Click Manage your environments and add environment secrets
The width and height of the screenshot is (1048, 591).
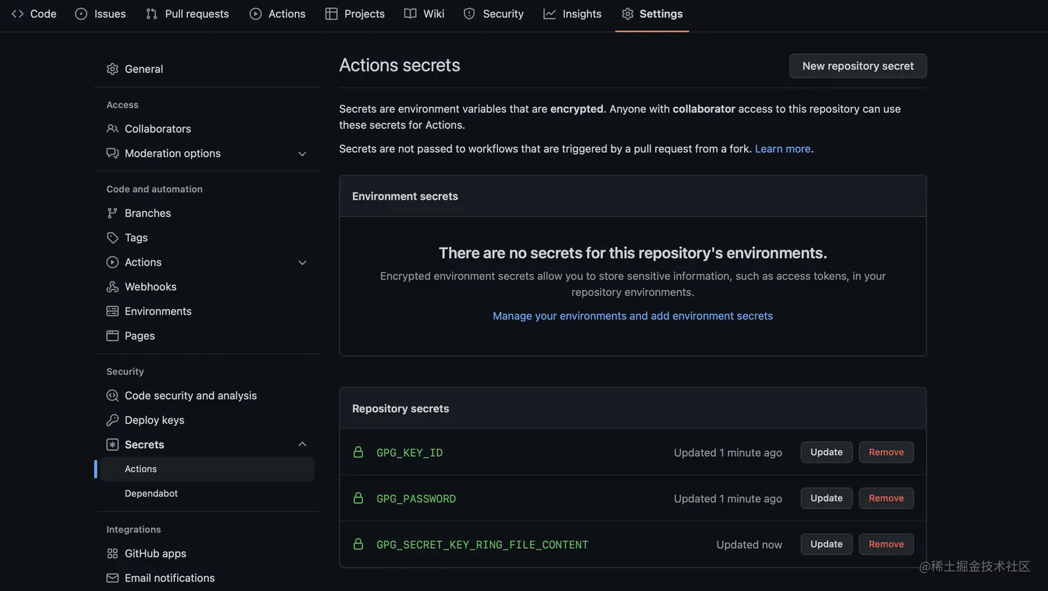click(x=633, y=316)
